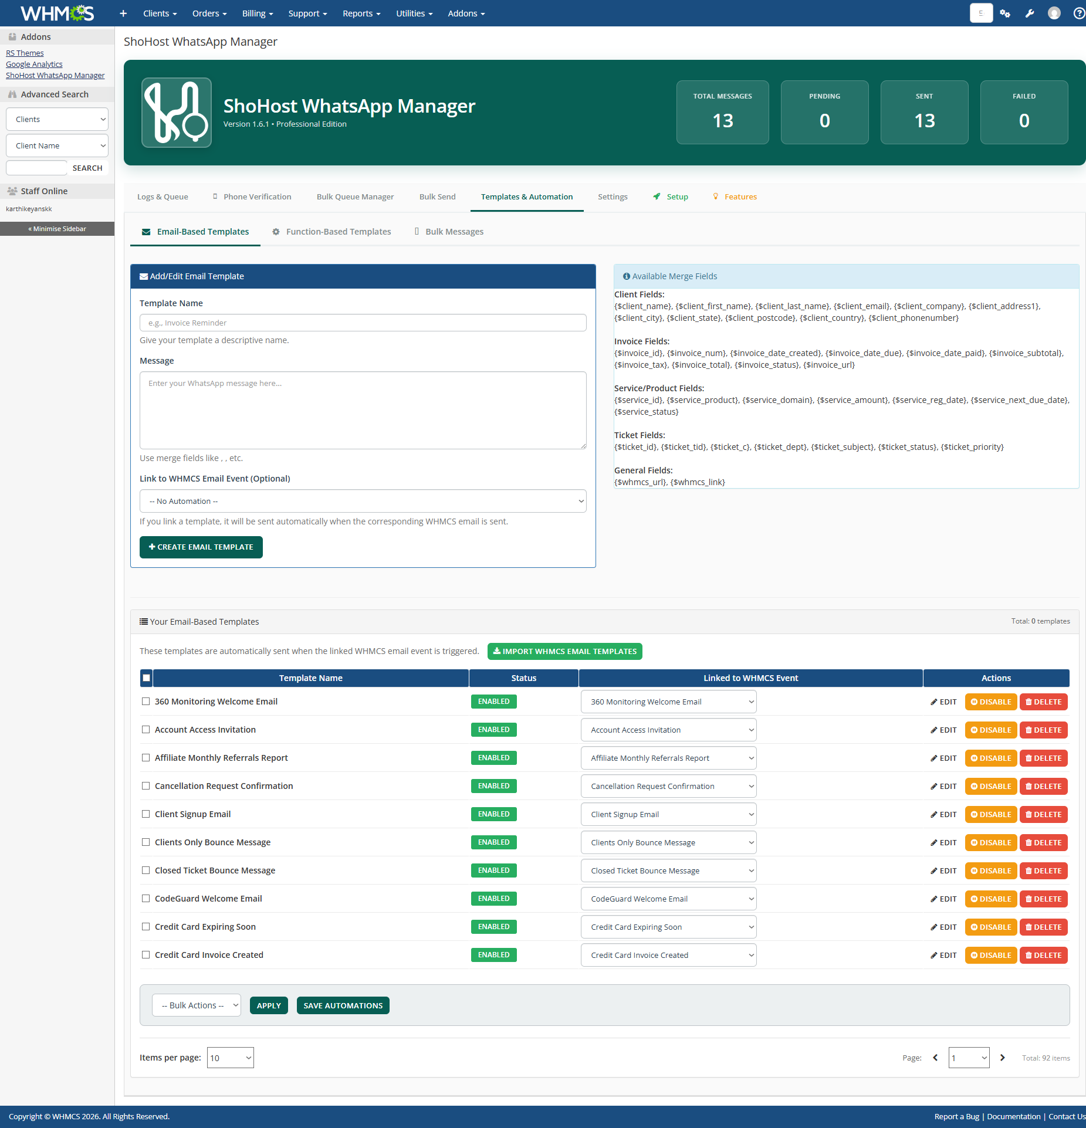Open the Function-Based Templates sub-tab

tap(331, 232)
